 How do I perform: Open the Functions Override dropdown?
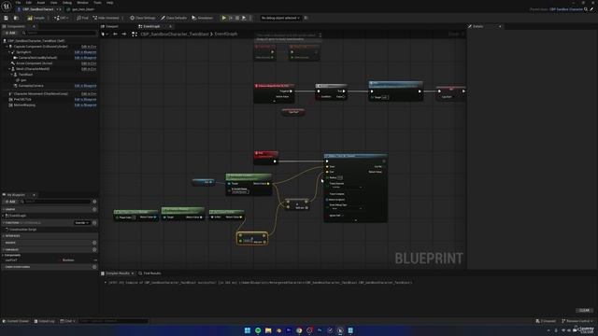pos(82,222)
